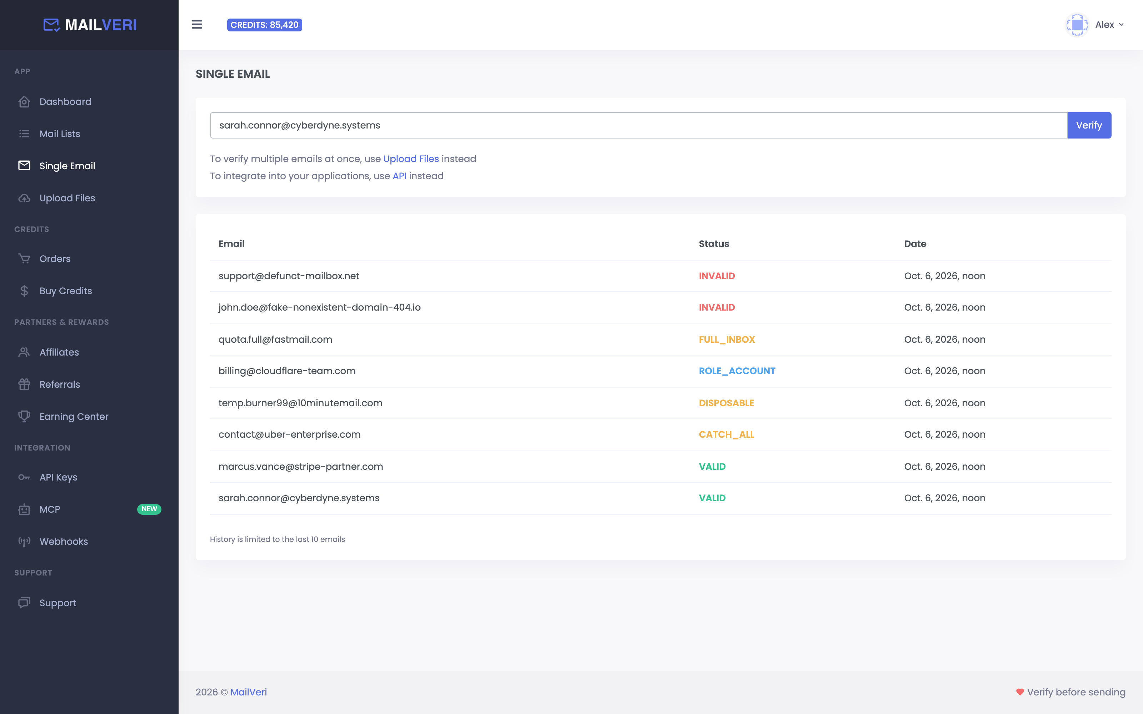Click the Mail Lists list icon
The height and width of the screenshot is (714, 1143).
pos(24,134)
